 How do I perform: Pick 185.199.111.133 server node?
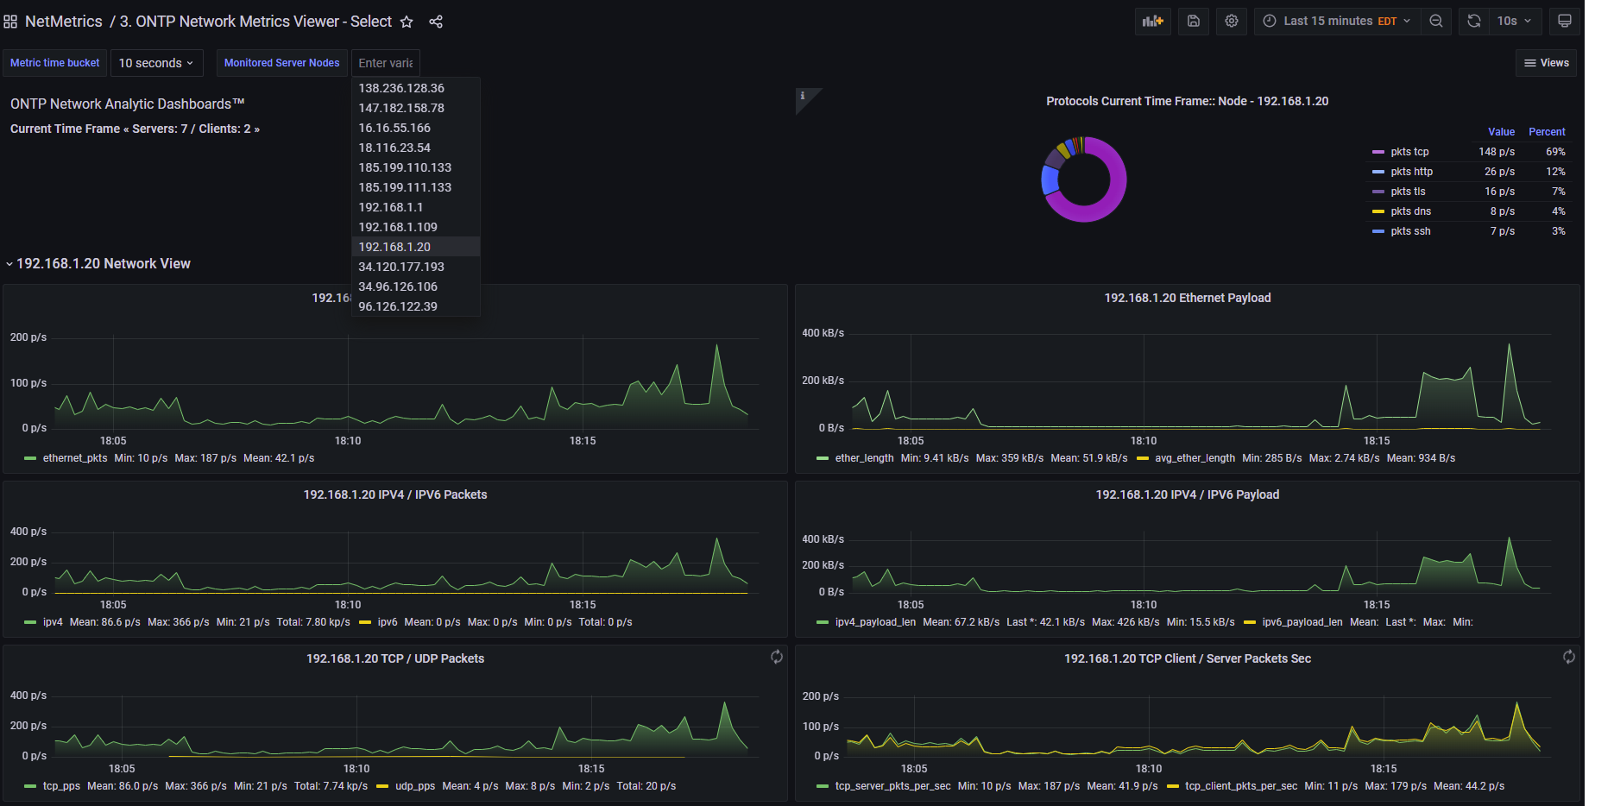coord(416,187)
